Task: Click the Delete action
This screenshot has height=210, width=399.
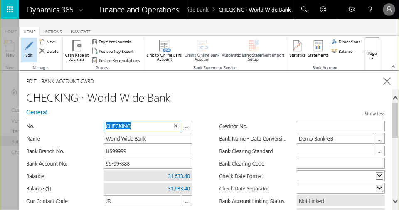Action: click(x=49, y=51)
